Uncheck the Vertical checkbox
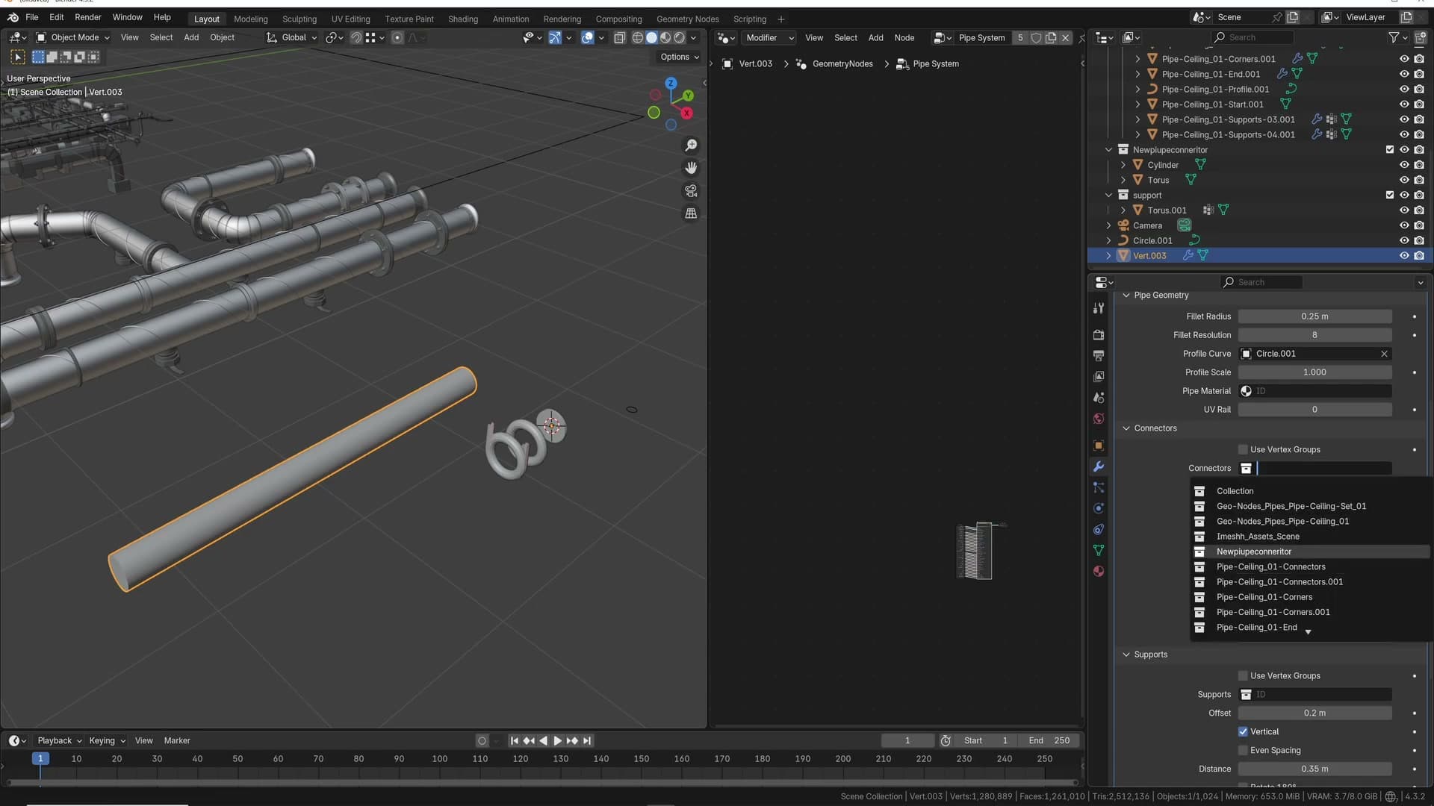The image size is (1434, 806). tap(1243, 731)
